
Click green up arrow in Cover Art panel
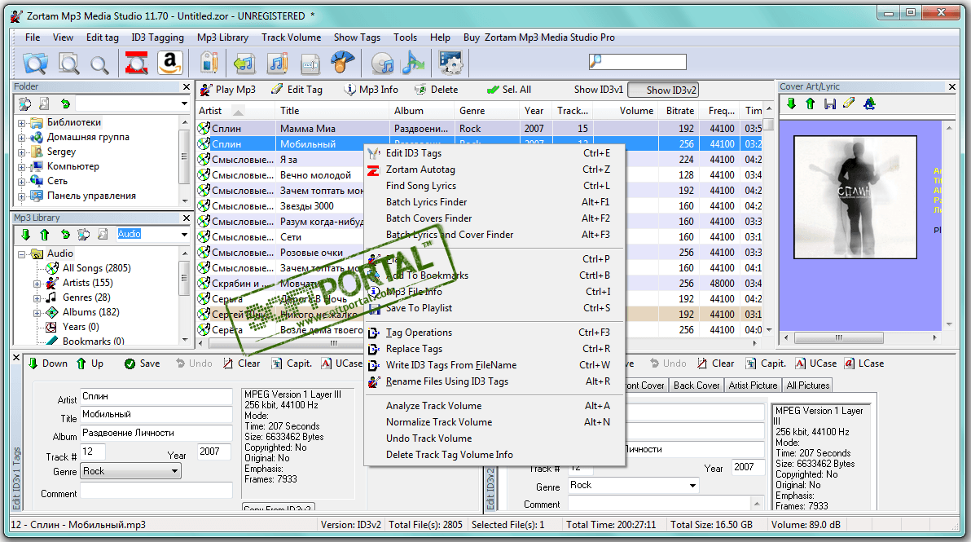click(810, 104)
